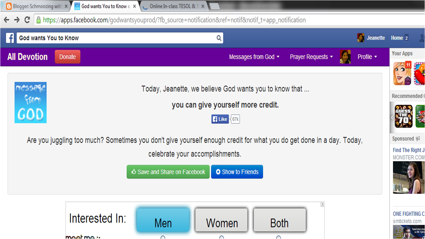Open the City Girl app icon with badge 11

pyautogui.click(x=402, y=73)
